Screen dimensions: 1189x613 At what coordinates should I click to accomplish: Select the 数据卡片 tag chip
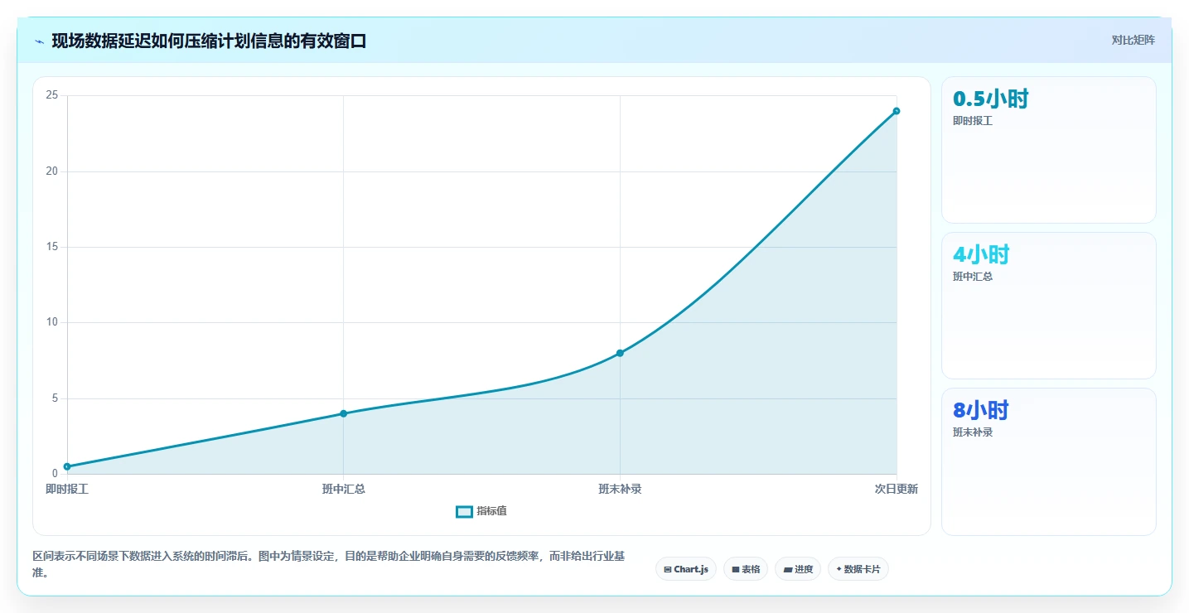[x=858, y=569]
